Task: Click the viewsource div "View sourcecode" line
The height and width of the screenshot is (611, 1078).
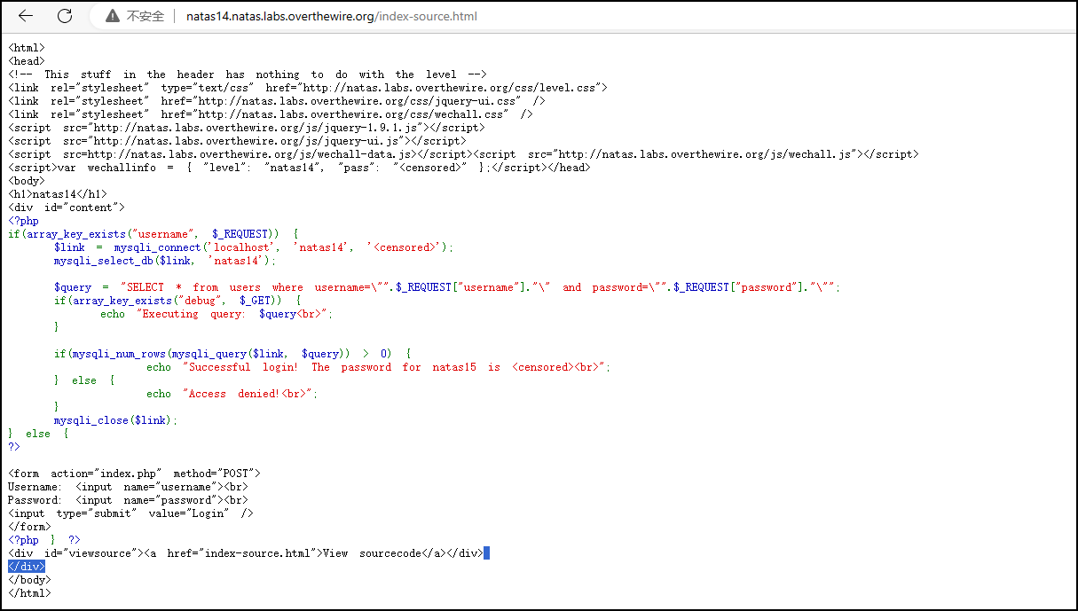Action: (246, 553)
